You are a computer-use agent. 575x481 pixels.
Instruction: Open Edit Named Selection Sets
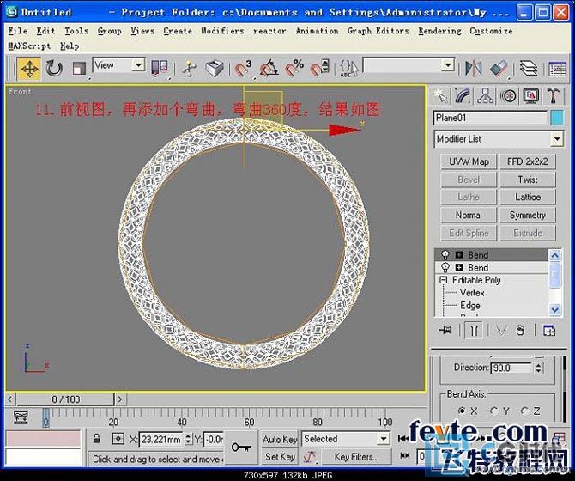click(348, 69)
